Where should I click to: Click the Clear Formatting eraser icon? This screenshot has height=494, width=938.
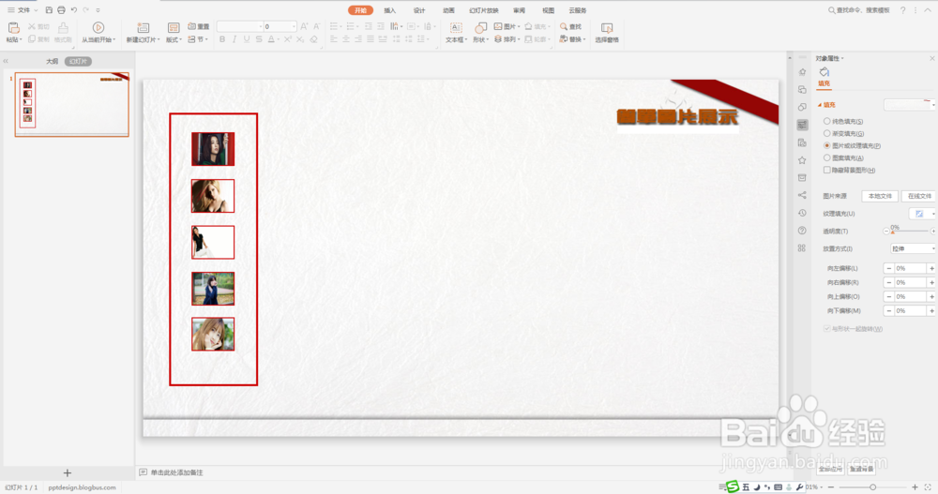point(313,39)
